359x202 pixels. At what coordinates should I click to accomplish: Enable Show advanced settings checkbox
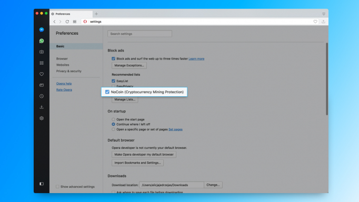(57, 186)
